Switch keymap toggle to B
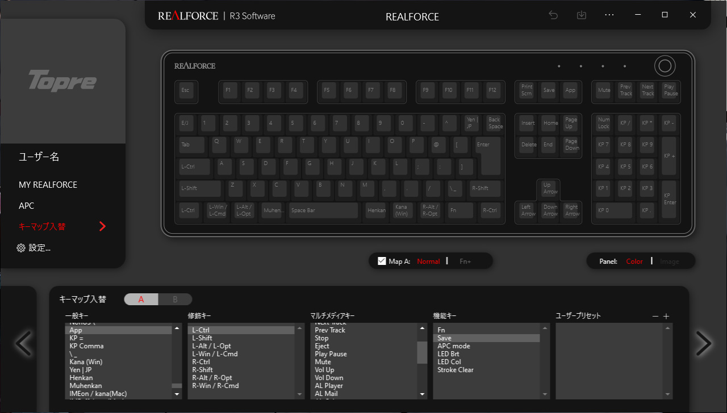 tap(175, 299)
